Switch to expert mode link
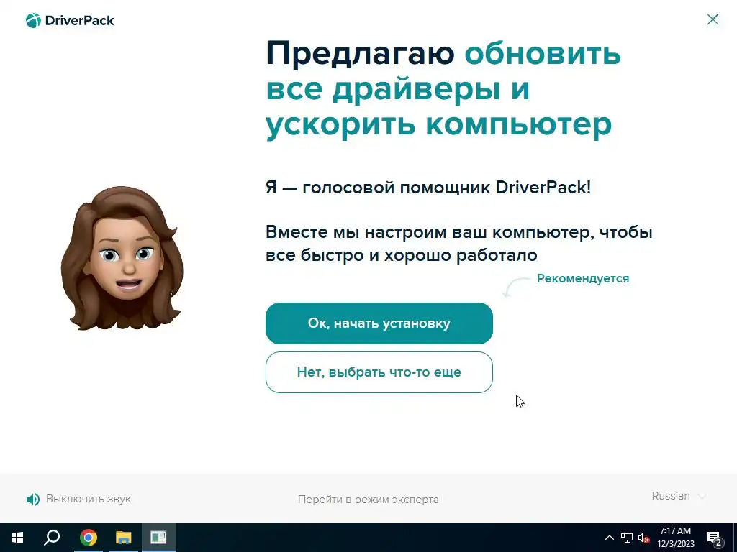The height and width of the screenshot is (552, 737). click(x=368, y=500)
